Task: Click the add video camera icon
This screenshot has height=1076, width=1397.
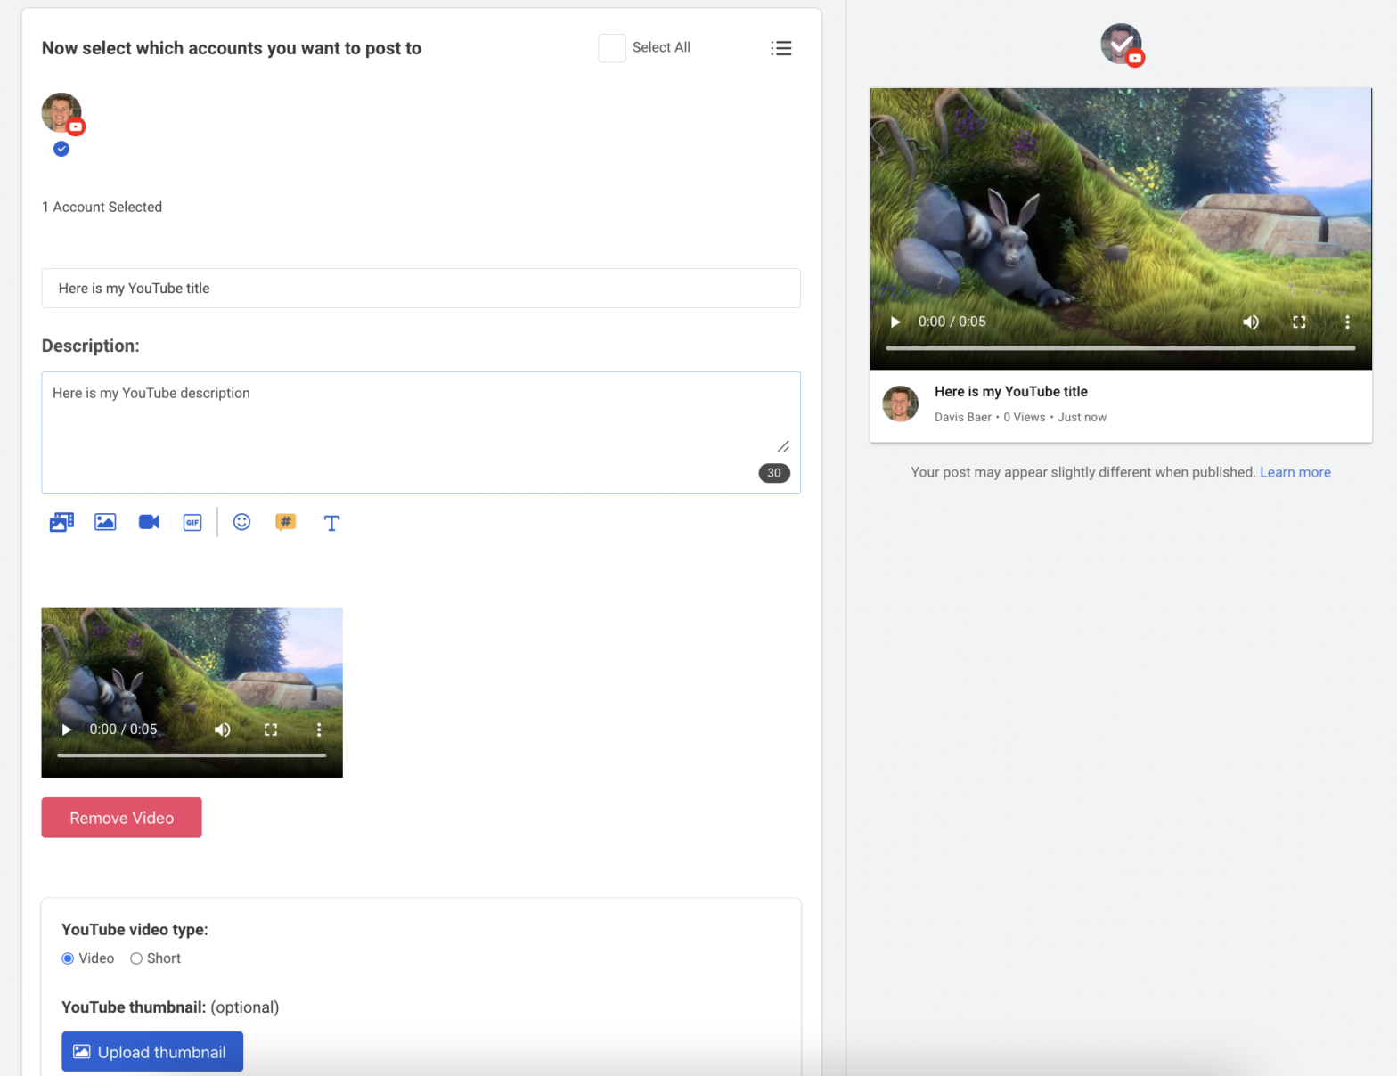Action: (x=149, y=522)
